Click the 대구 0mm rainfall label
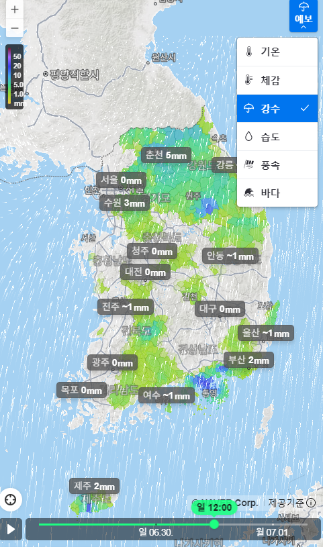 (x=220, y=309)
